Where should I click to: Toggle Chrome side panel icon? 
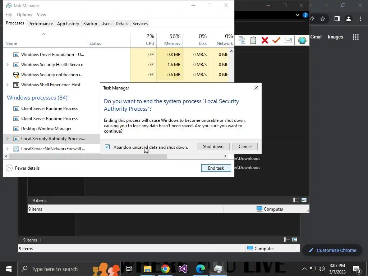click(337, 19)
